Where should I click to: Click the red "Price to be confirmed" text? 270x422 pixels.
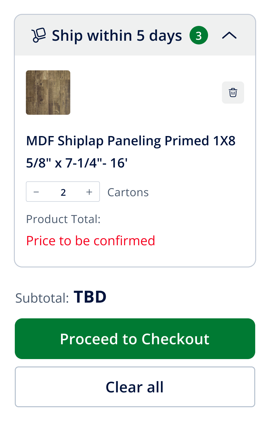pos(91,241)
